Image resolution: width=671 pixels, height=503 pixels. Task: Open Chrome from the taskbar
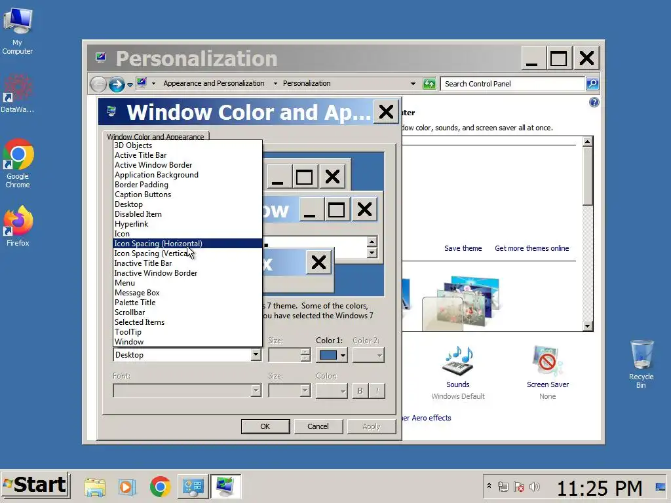[x=160, y=487]
